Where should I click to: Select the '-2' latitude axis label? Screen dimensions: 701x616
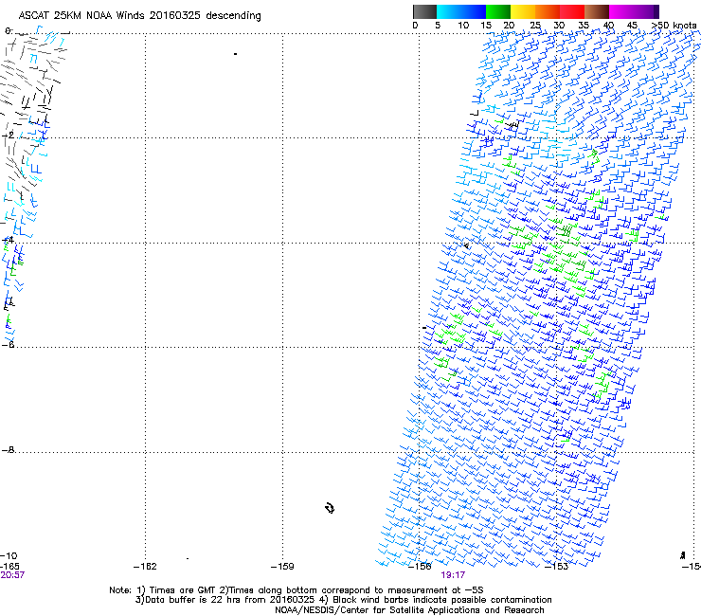pyautogui.click(x=8, y=136)
